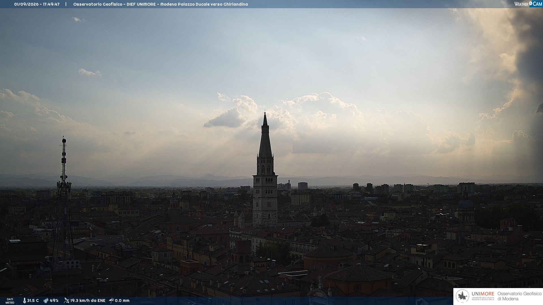This screenshot has width=543, height=305.
Task: Click the 31.5 C temperature reading
Action: [x=33, y=300]
